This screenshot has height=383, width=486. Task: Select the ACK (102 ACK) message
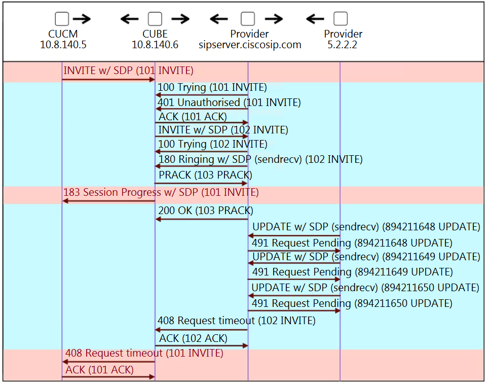tap(193, 338)
